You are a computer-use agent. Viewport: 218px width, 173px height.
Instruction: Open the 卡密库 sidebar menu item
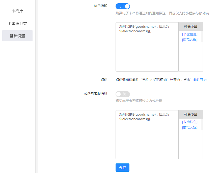coord(17,11)
